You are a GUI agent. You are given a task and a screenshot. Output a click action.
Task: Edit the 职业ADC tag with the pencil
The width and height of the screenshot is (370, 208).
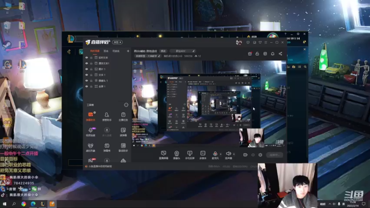pos(193,51)
